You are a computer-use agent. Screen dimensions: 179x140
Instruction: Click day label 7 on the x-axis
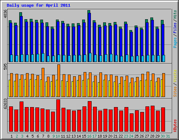coord(43,136)
